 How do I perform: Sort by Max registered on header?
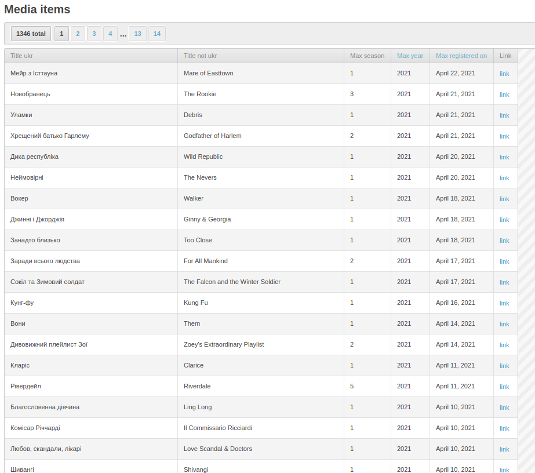coord(461,56)
